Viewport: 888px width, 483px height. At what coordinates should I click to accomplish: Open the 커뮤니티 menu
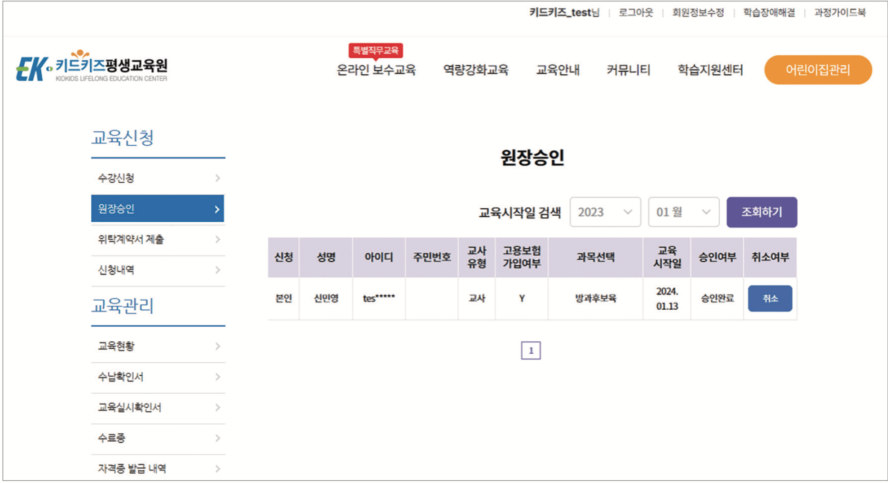tap(628, 70)
